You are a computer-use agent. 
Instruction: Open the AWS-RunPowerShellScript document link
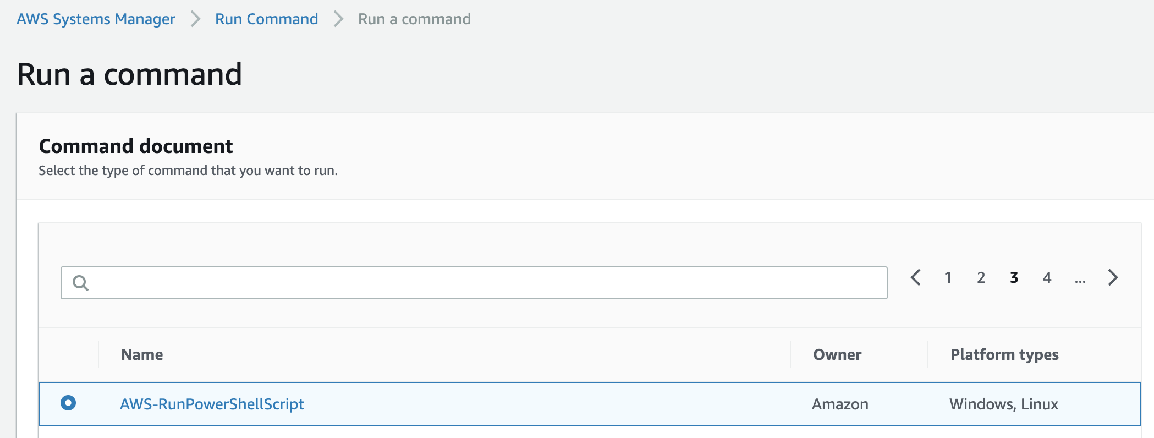pyautogui.click(x=212, y=404)
